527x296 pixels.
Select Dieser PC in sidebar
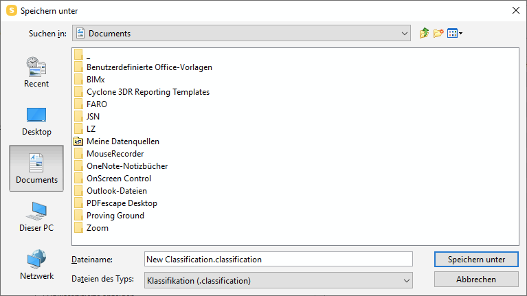pos(36,217)
